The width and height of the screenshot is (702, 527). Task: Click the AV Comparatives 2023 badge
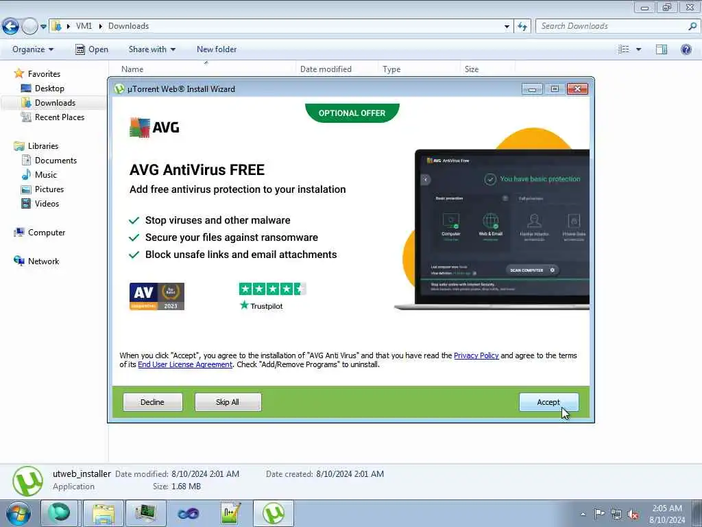point(157,296)
